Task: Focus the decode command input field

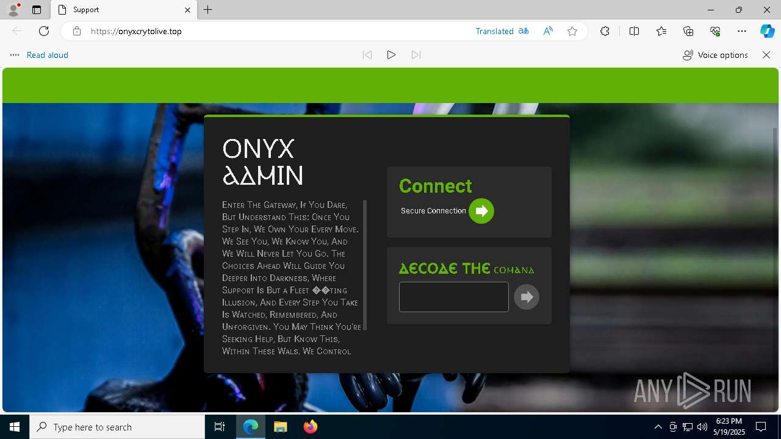Action: (454, 297)
